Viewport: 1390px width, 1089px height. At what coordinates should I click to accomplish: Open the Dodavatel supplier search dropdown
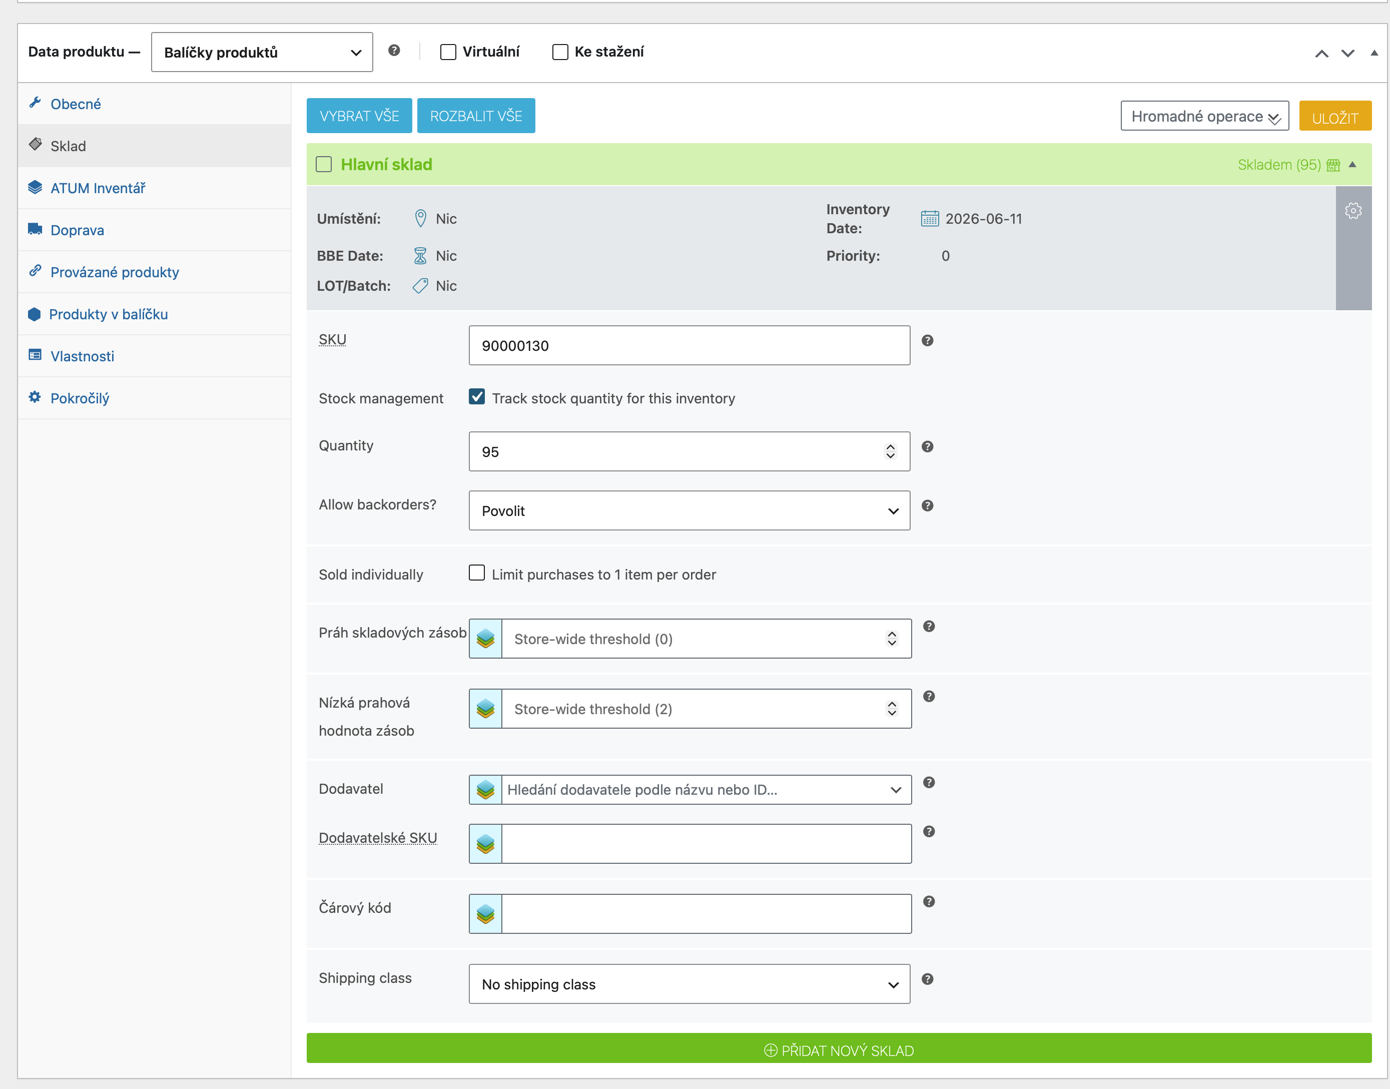coord(706,789)
